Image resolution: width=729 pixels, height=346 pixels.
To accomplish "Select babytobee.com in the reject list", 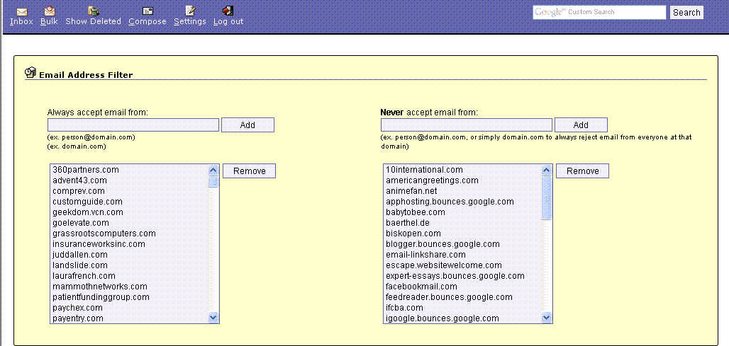I will [x=463, y=212].
